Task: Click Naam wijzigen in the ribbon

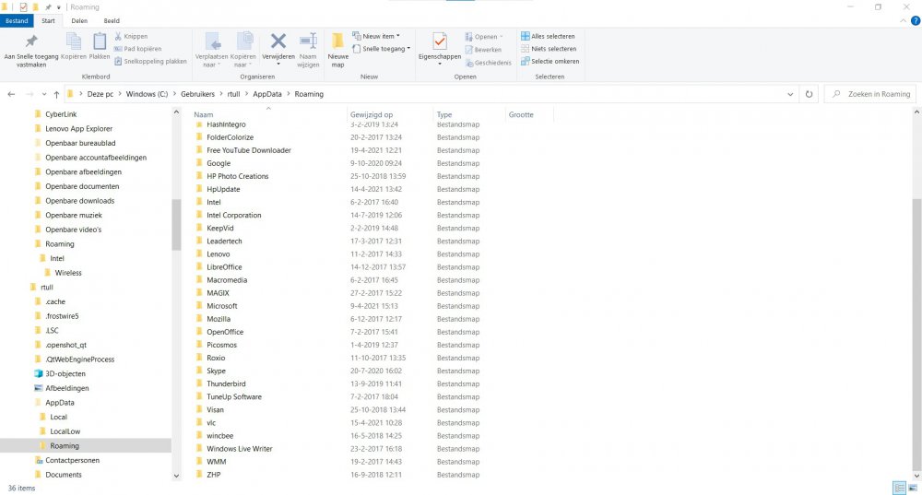Action: pos(308,48)
